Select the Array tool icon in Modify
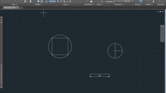 [41, 1]
